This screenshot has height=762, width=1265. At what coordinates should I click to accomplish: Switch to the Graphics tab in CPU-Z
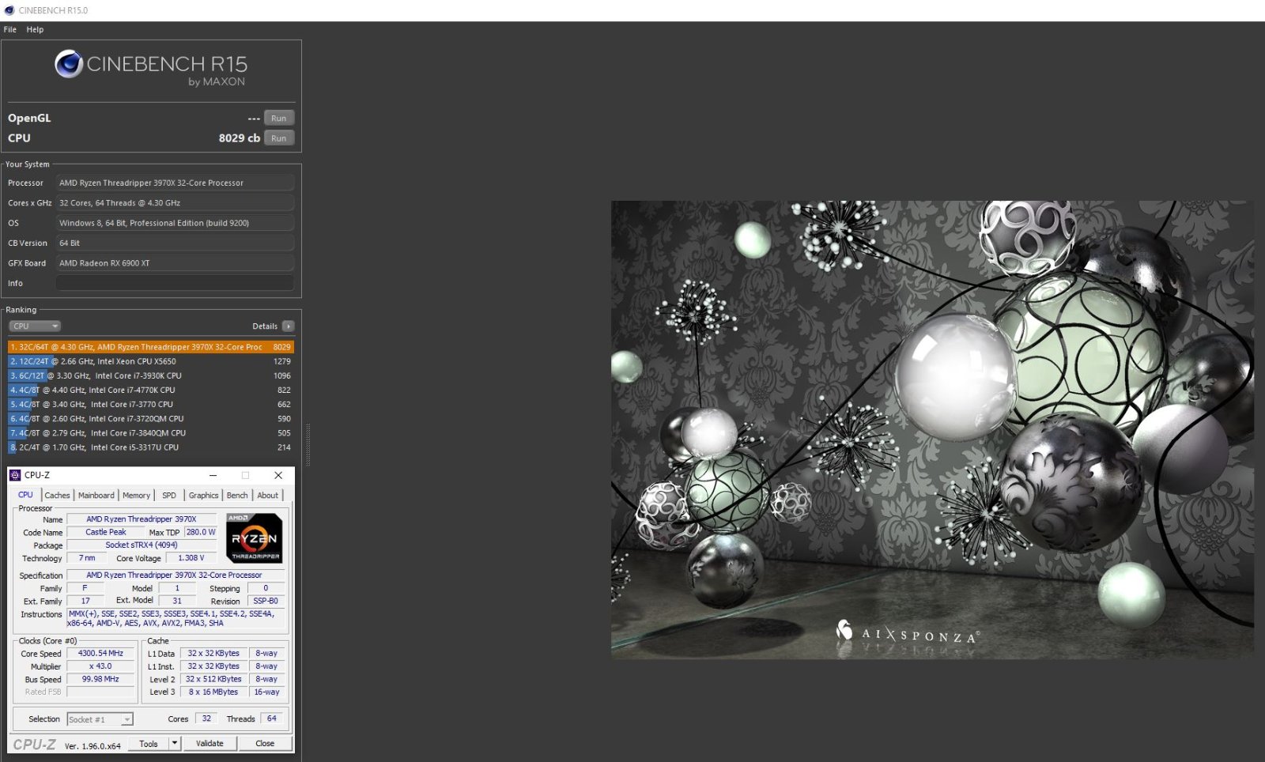tap(203, 496)
